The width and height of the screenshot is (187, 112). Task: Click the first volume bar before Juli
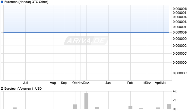click(15, 108)
